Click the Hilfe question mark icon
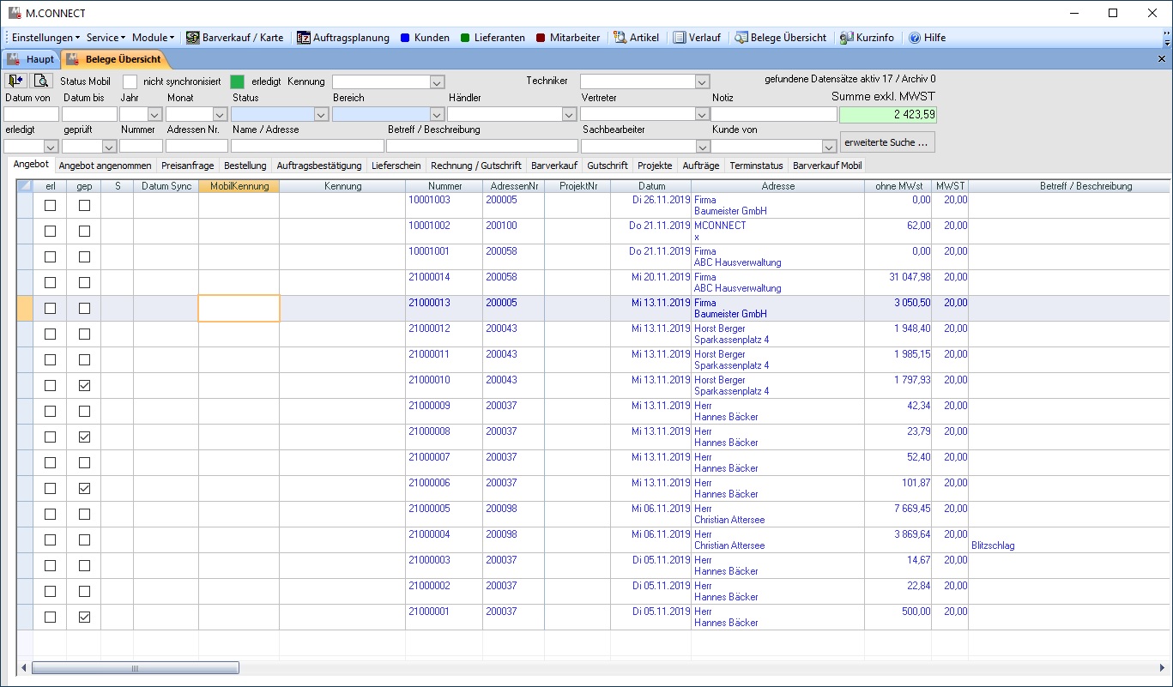The width and height of the screenshot is (1173, 687). coord(915,38)
